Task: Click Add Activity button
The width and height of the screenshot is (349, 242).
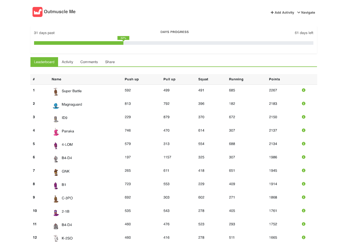Action: (282, 13)
